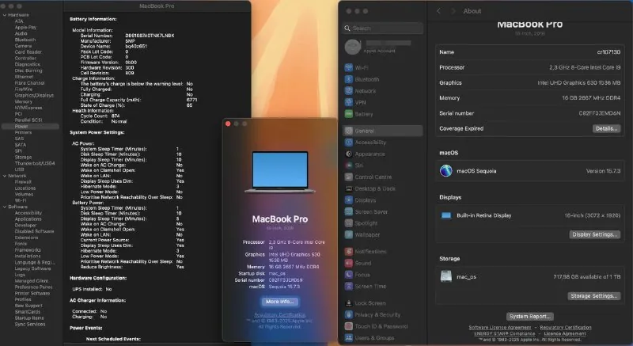Open Desktop & Dock icon in sidebar
This screenshot has width=633, height=346.
[x=349, y=188]
